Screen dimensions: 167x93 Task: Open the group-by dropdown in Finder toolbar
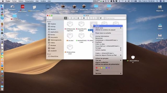tap(79, 18)
